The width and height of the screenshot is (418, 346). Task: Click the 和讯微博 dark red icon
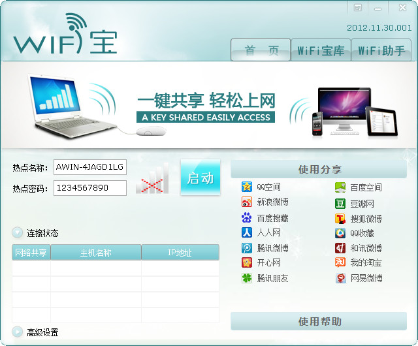(x=340, y=248)
